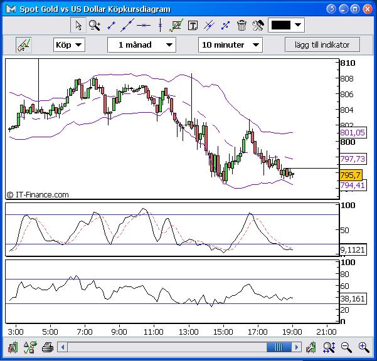Expand the 1 månad period dropdown
The image size is (377, 361).
pyautogui.click(x=142, y=44)
